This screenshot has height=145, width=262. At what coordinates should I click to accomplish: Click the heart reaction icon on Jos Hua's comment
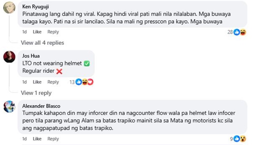[x=90, y=82]
